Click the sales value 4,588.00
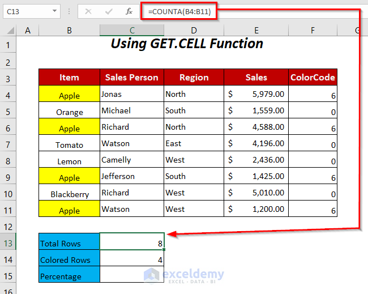 pyautogui.click(x=256, y=126)
